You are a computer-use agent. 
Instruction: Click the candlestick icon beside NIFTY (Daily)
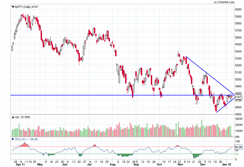click(x=13, y=7)
